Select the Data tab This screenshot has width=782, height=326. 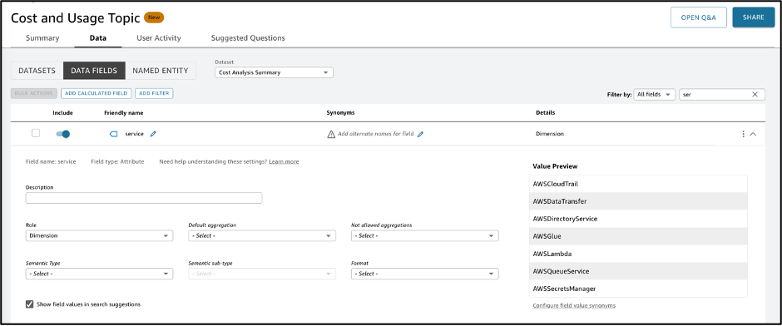(98, 38)
